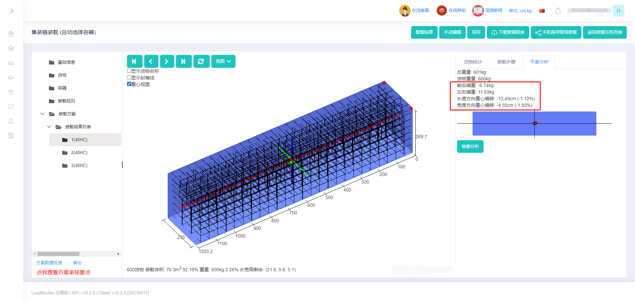The width and height of the screenshot is (635, 302).
Task: Switch to the 货物统计 tab
Action: [x=473, y=62]
